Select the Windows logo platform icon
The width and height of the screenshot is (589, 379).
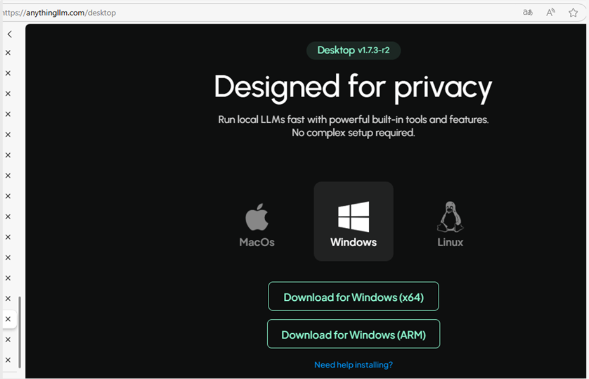(x=353, y=216)
